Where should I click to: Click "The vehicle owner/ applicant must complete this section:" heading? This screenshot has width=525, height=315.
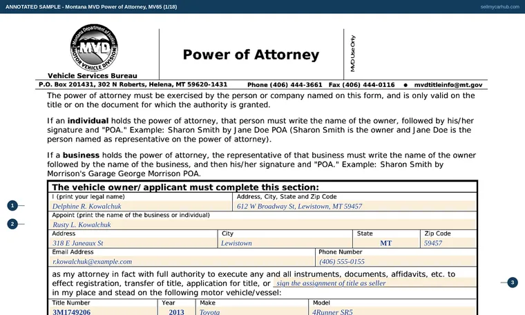(185, 187)
